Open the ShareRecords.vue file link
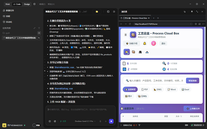This screenshot has height=129, width=207. pyautogui.click(x=64, y=67)
